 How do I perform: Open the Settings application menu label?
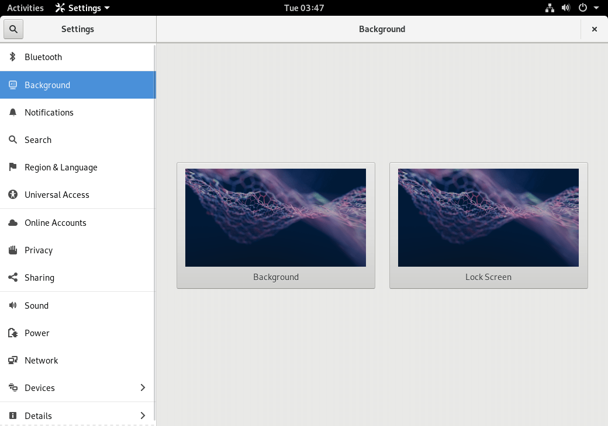pos(85,8)
